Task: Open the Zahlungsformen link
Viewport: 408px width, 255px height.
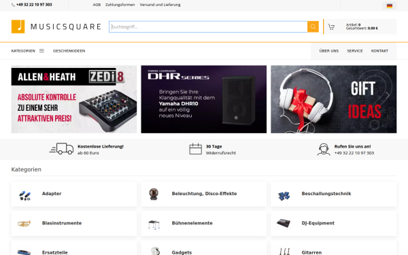Action: [120, 5]
